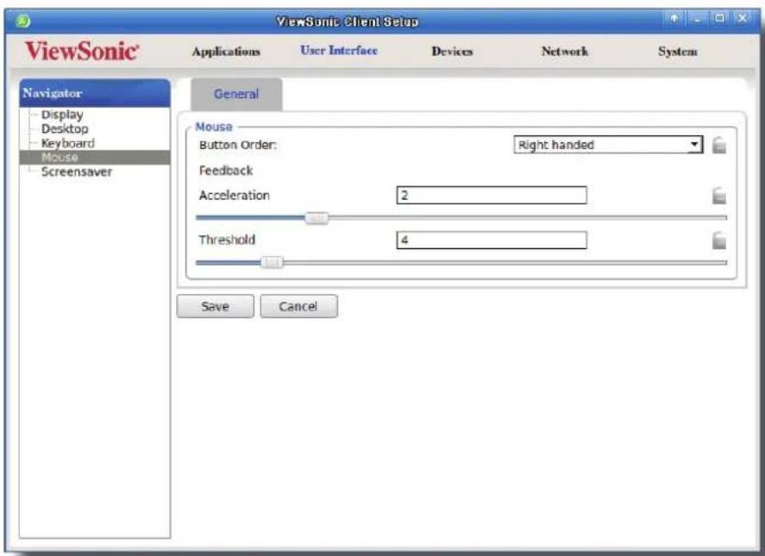Click the "Button Order:" label
The width and height of the screenshot is (765, 556).
click(x=237, y=145)
